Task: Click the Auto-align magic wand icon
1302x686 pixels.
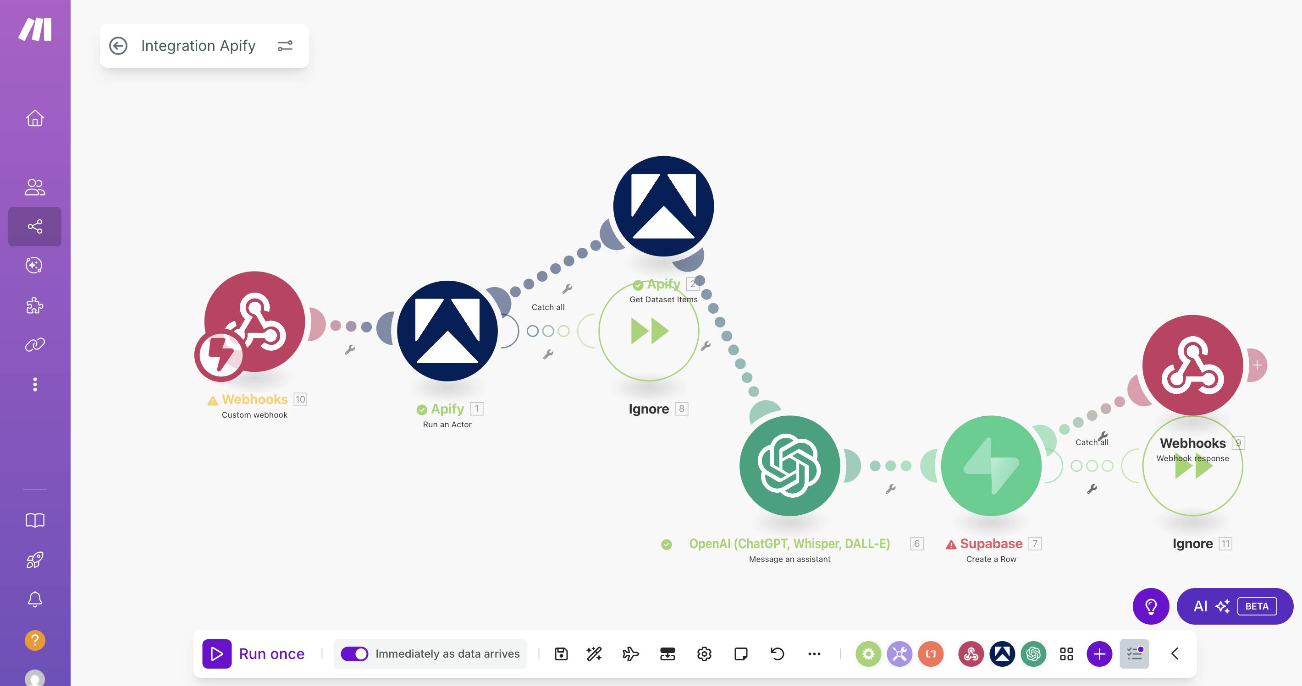Action: click(x=595, y=653)
